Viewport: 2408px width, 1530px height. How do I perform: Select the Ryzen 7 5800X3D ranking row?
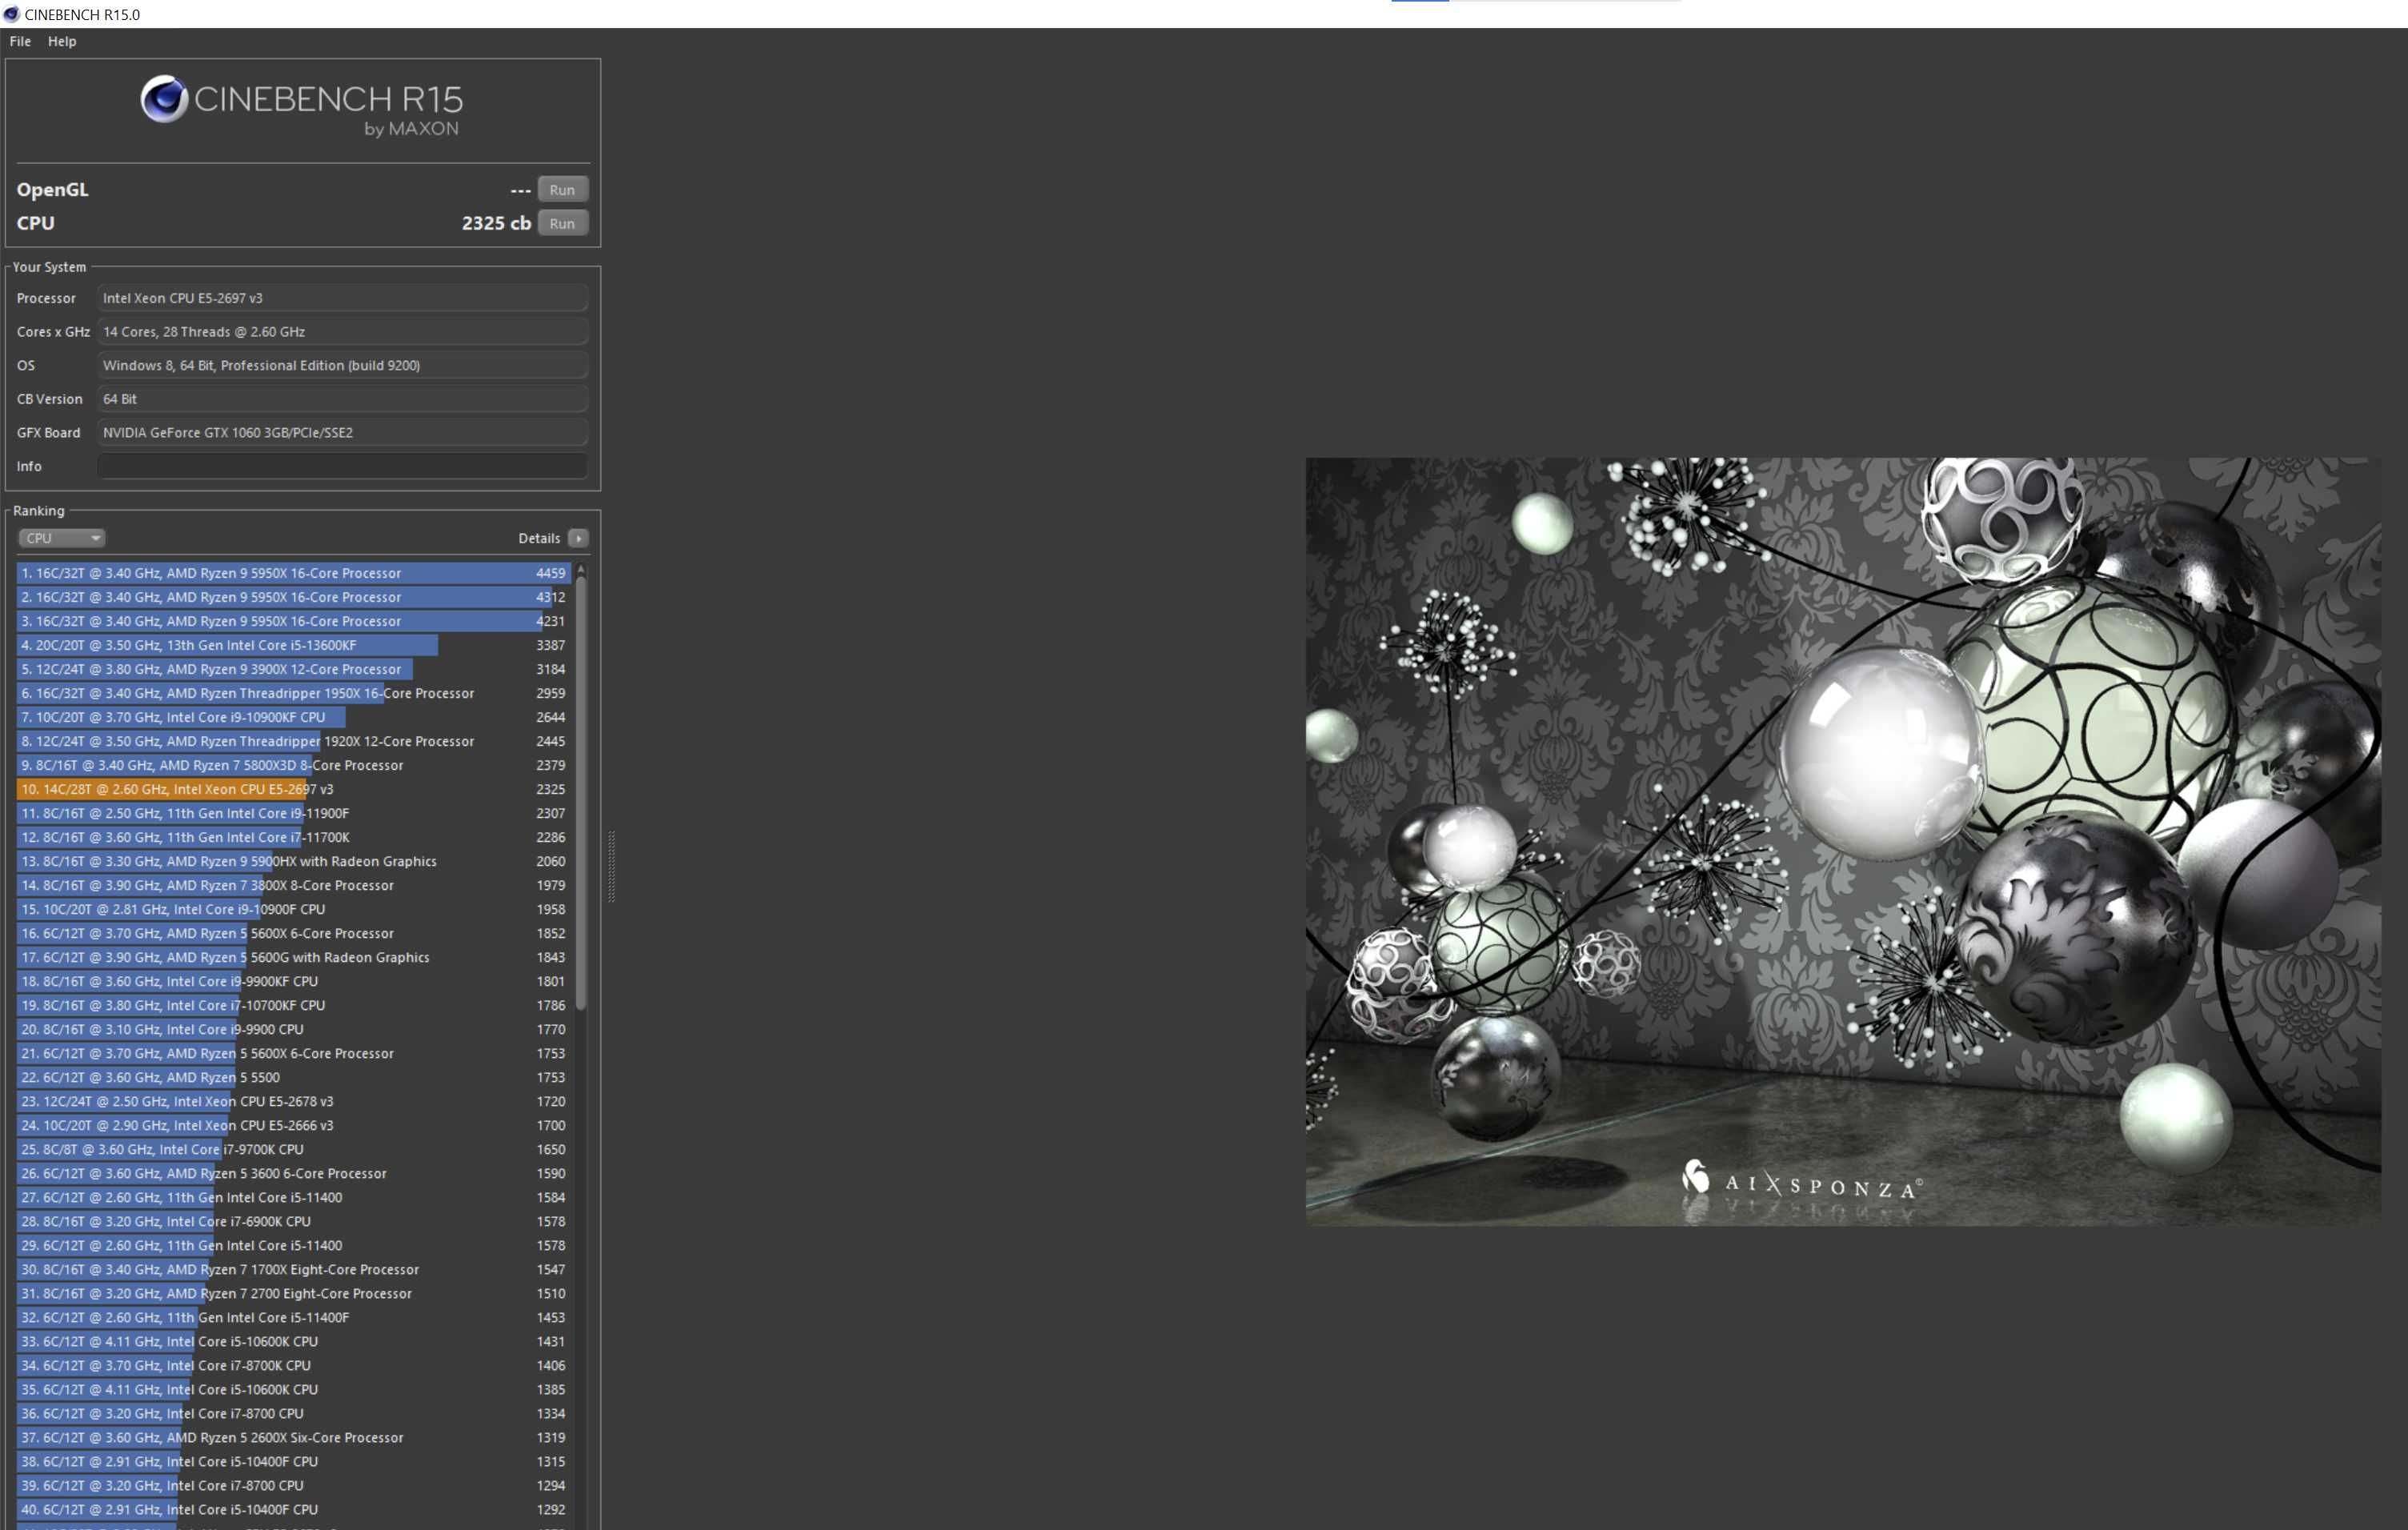[294, 765]
